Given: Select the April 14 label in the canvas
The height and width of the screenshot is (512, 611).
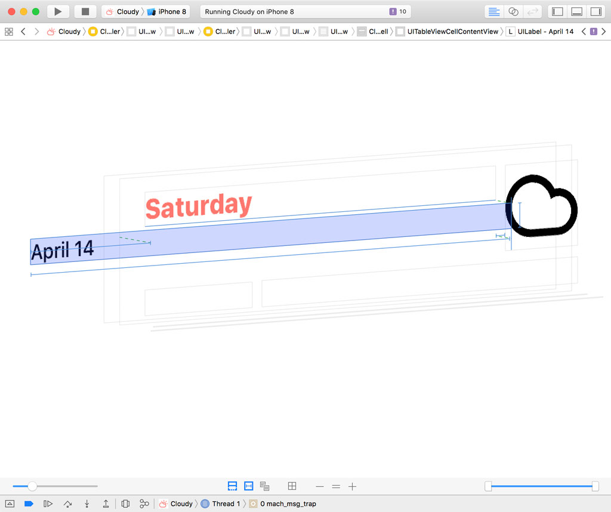Looking at the screenshot, I should pos(61,250).
